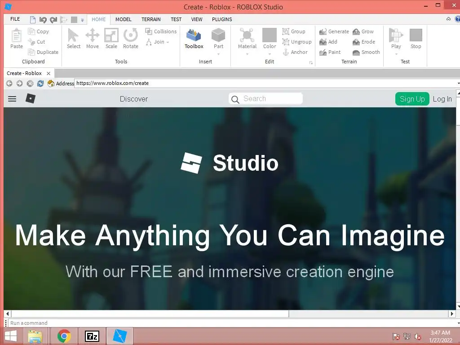Click the Material icon
This screenshot has width=460, height=345.
(x=247, y=35)
